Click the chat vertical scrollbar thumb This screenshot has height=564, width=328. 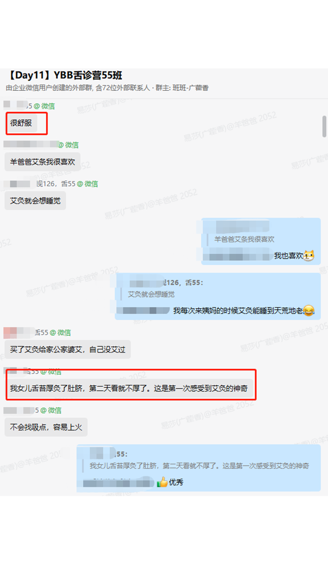[x=325, y=126]
